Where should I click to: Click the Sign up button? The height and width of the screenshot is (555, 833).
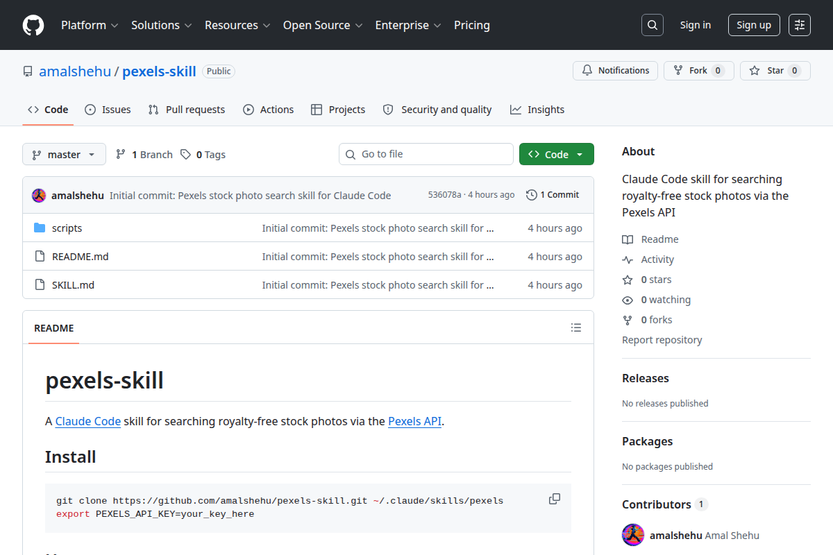click(754, 25)
